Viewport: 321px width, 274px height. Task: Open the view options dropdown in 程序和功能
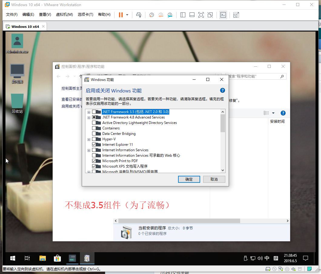[x=273, y=113]
